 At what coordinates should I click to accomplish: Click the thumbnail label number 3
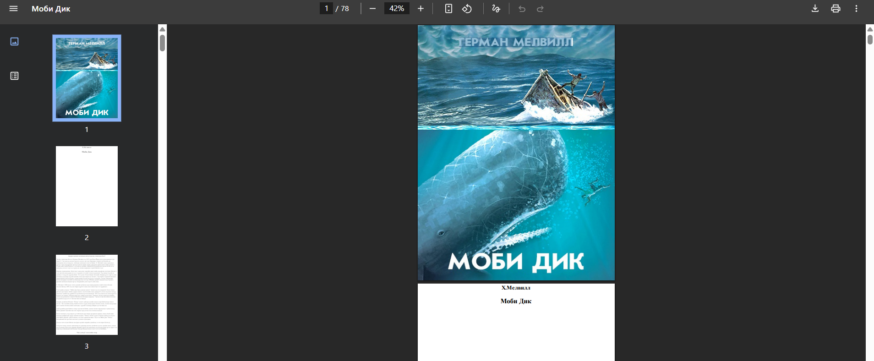87,346
